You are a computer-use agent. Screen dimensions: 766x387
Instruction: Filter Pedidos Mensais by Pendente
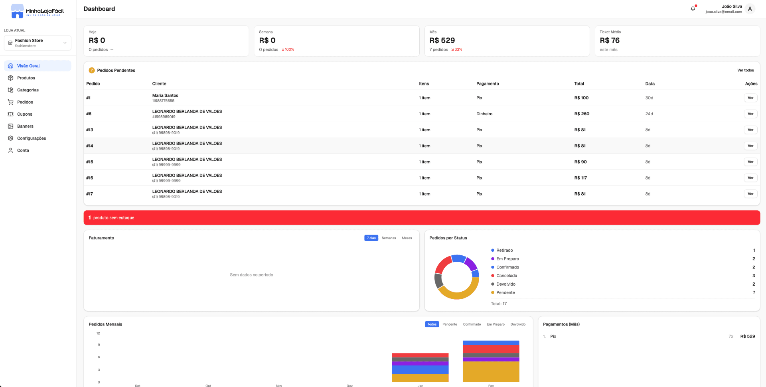pyautogui.click(x=450, y=324)
